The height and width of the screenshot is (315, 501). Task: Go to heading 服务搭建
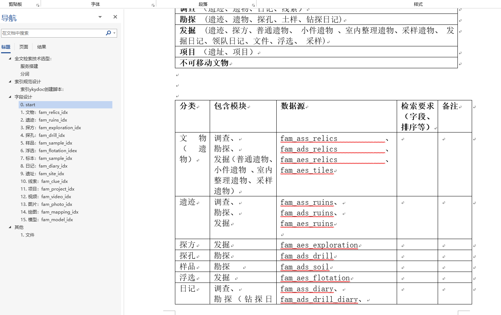(29, 66)
